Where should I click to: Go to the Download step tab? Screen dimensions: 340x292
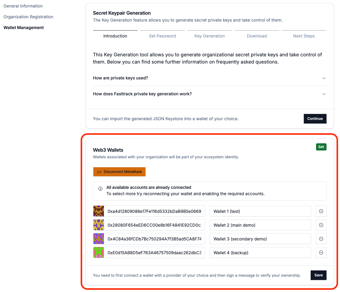(256, 36)
